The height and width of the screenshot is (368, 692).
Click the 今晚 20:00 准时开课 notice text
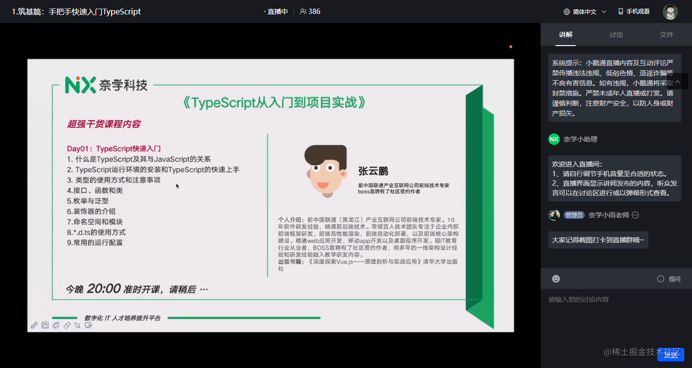tap(137, 289)
